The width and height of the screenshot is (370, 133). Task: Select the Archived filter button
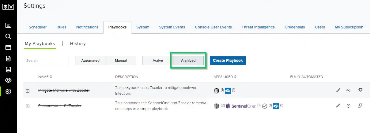pos(188,61)
